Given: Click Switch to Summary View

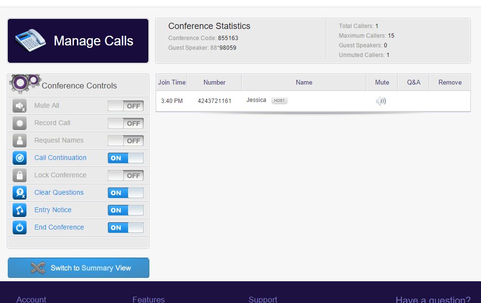Looking at the screenshot, I should (77, 267).
